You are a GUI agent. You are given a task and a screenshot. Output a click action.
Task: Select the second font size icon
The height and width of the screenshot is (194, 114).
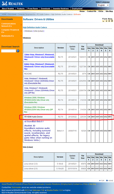pos(106,21)
